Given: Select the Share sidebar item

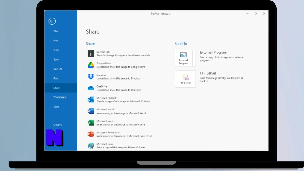Looking at the screenshot, I should click(61, 88).
